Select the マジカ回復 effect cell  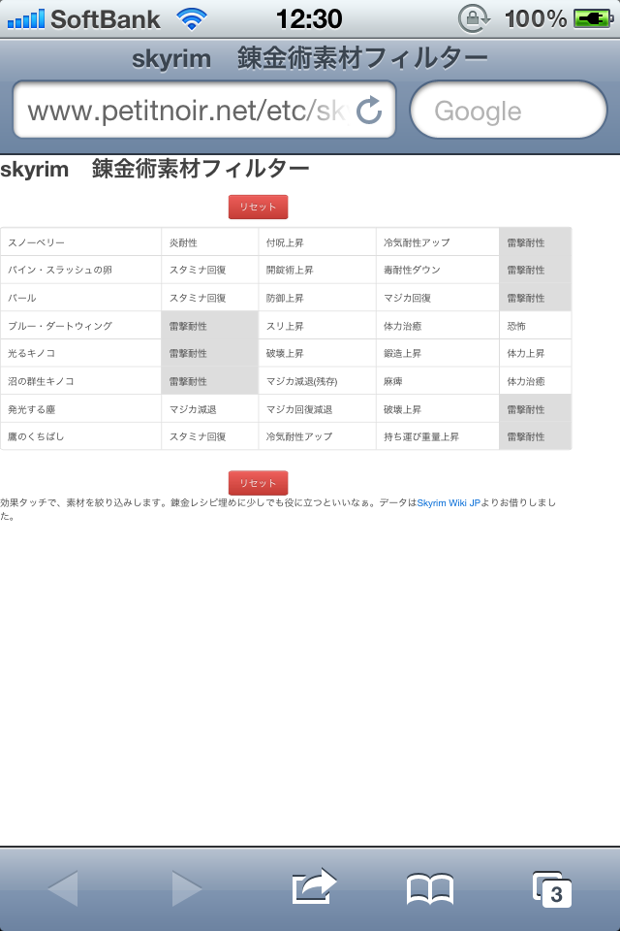pyautogui.click(x=438, y=298)
